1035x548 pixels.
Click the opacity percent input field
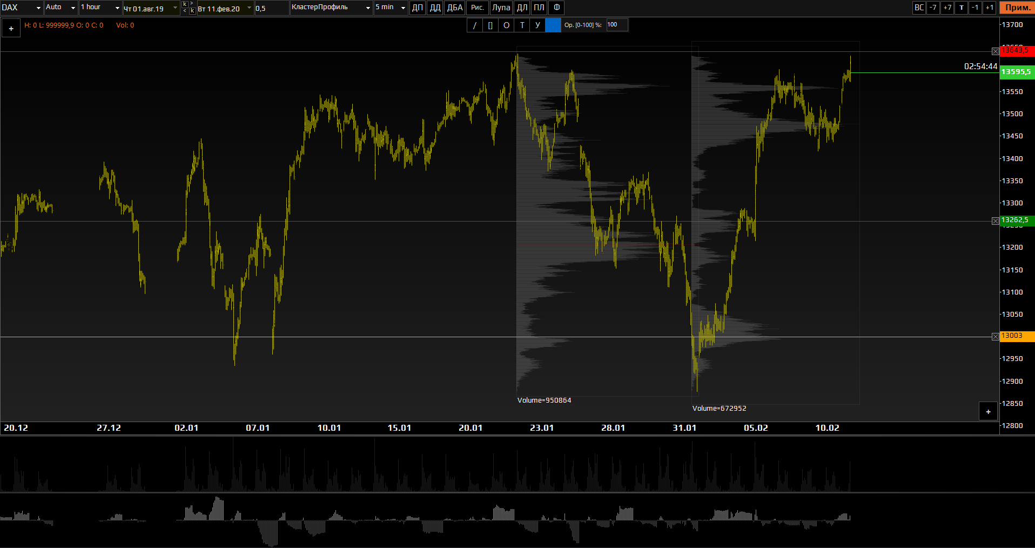617,25
